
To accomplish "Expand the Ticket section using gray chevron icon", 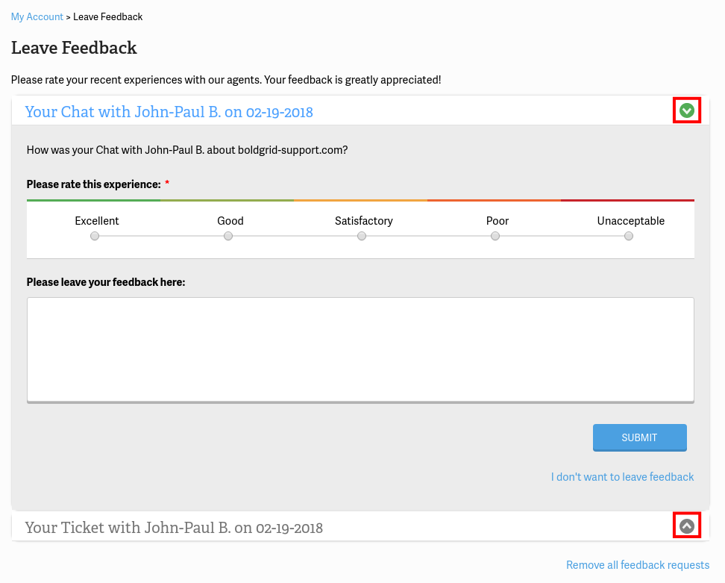I will click(x=687, y=526).
